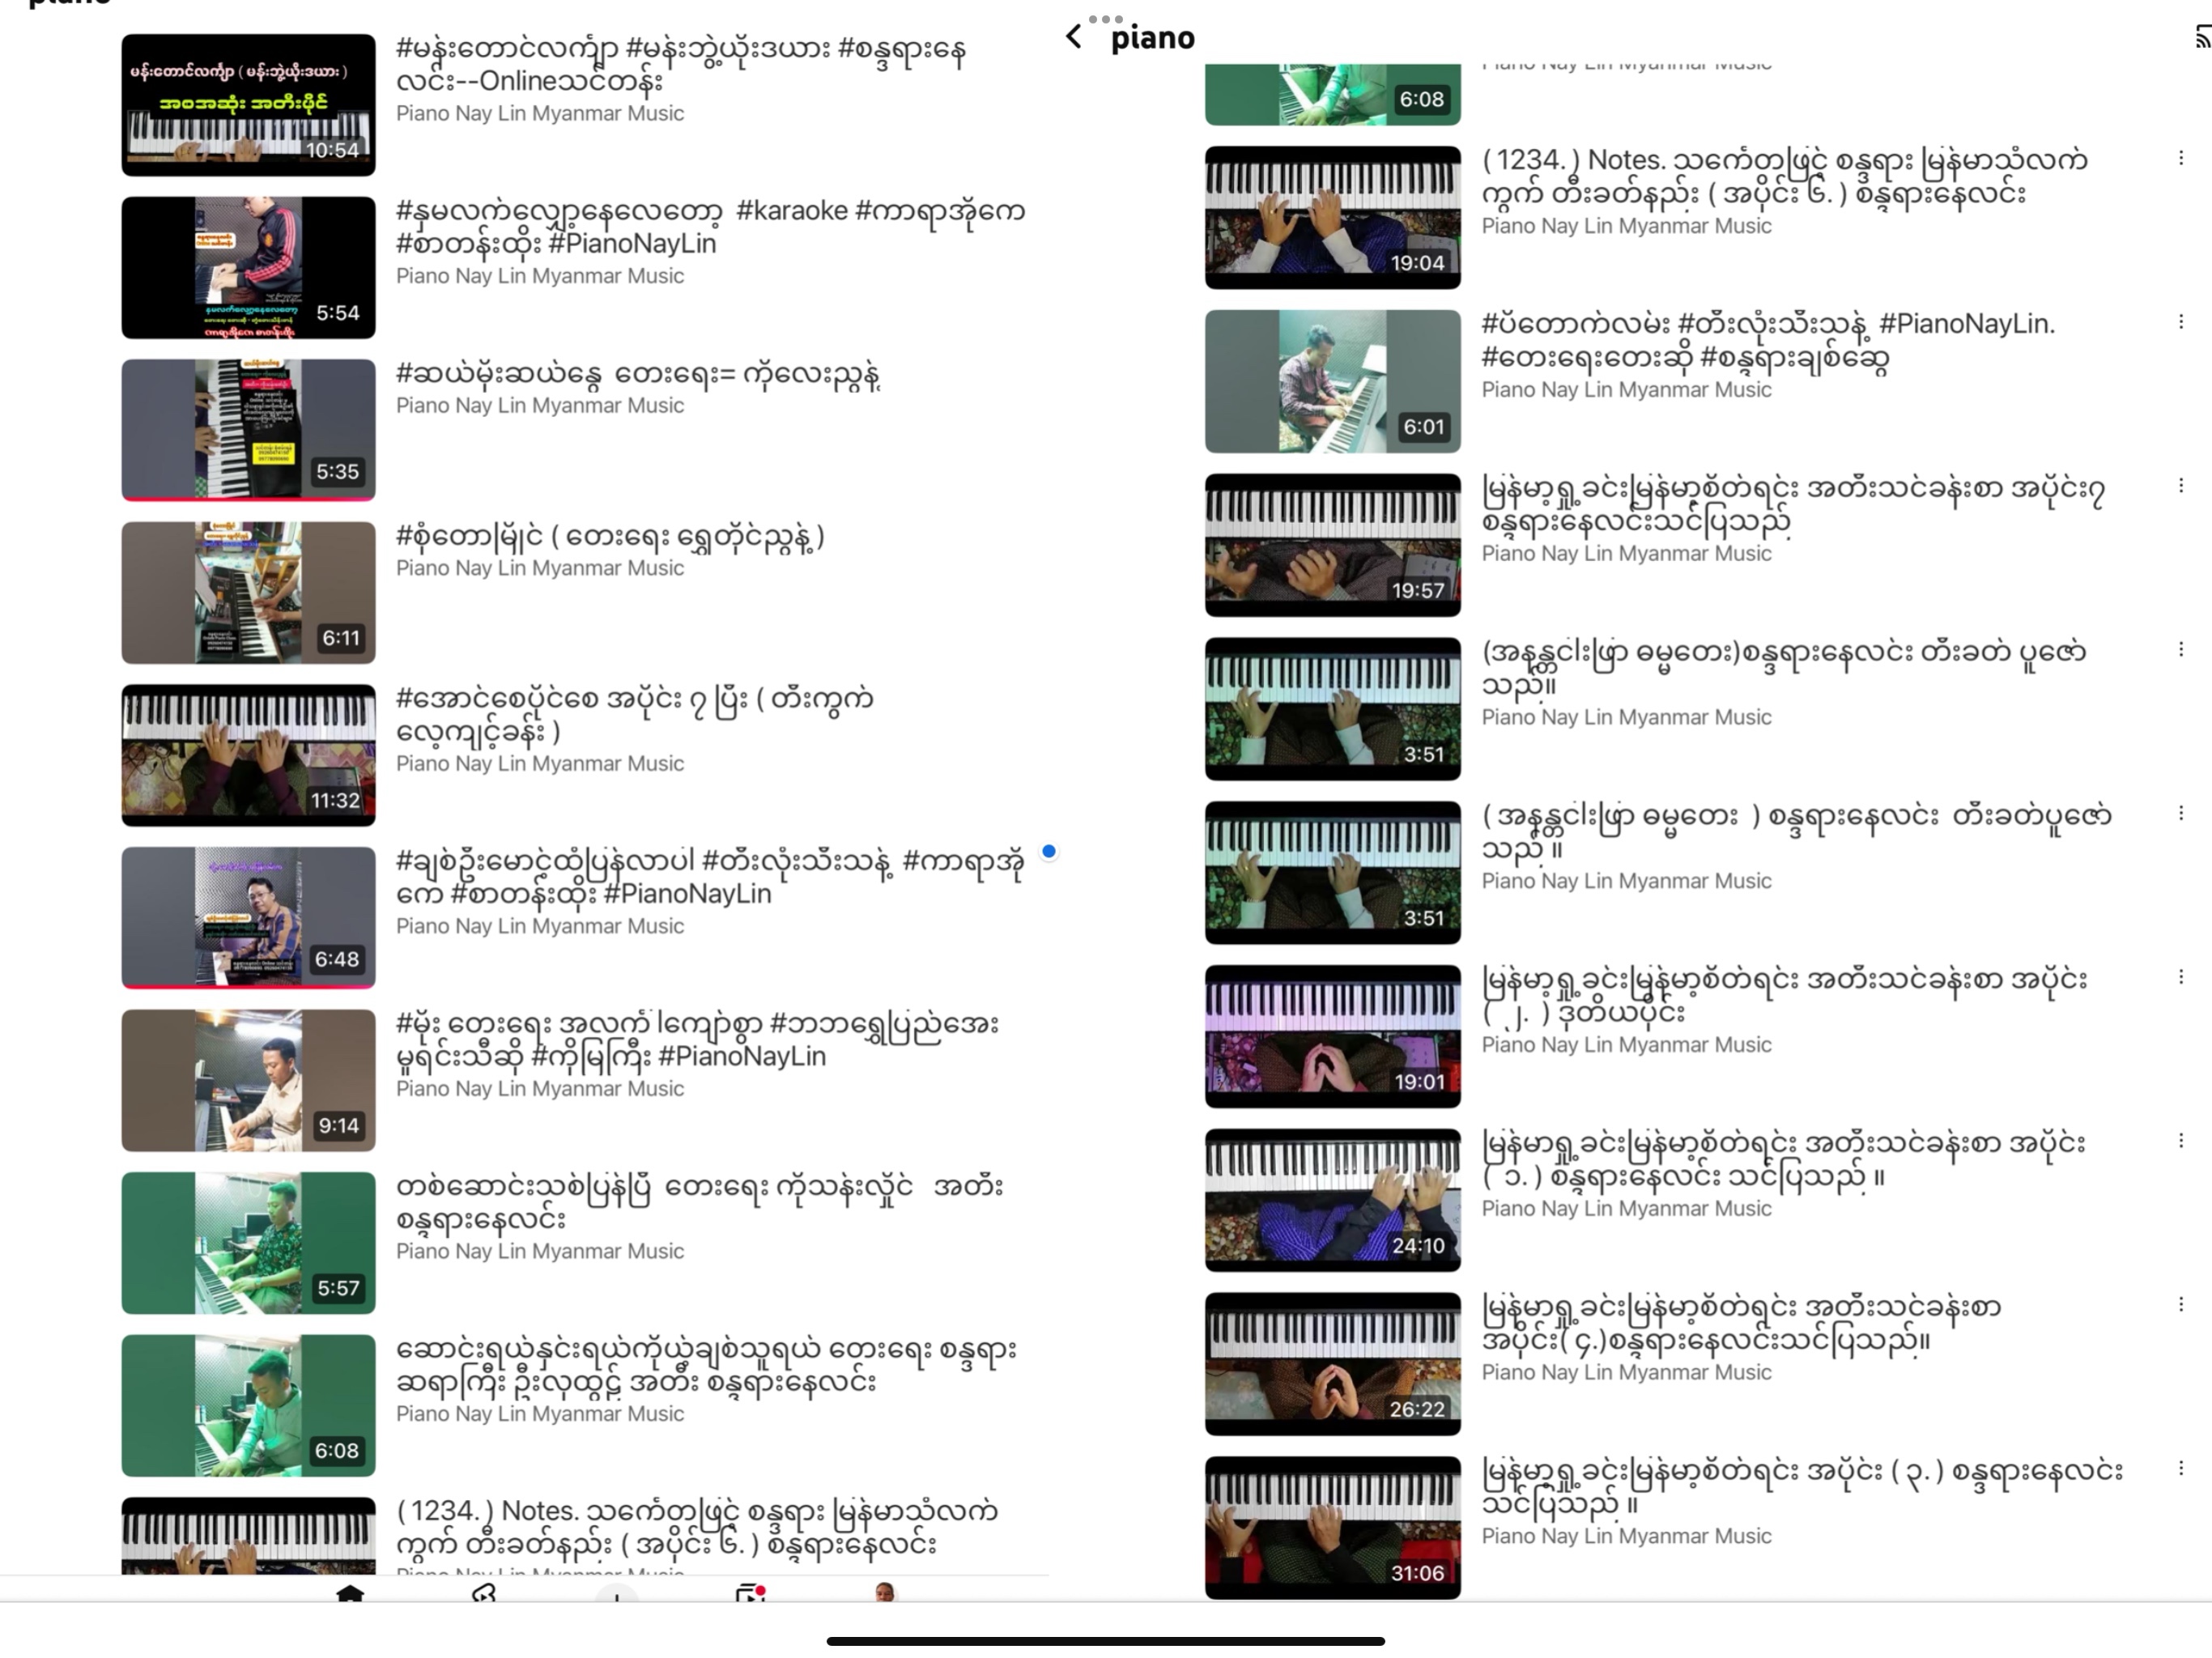Tap the iPad home indicator bar
The height and width of the screenshot is (1658, 2212).
point(1105,1641)
